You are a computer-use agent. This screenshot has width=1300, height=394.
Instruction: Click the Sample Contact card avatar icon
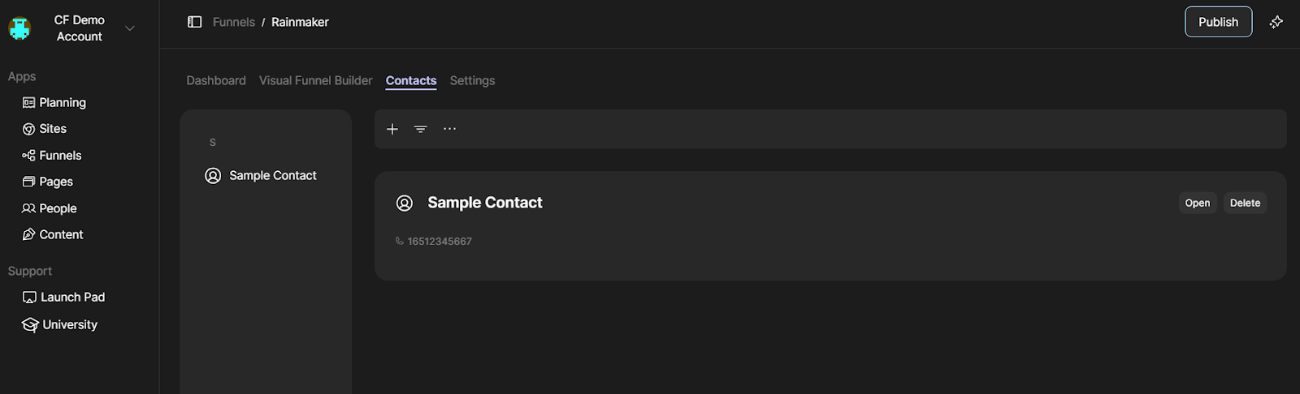coord(405,203)
